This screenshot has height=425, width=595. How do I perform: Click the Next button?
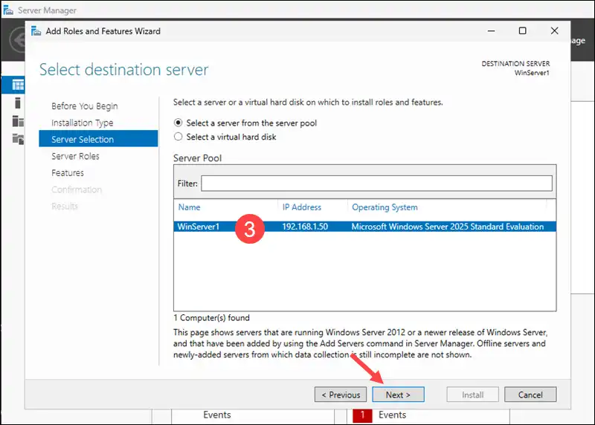point(398,395)
